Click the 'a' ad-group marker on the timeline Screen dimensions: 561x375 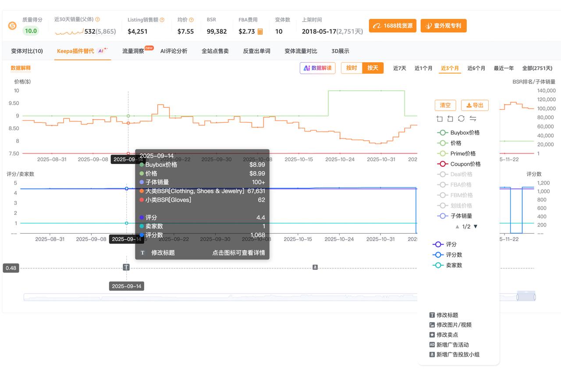[315, 267]
